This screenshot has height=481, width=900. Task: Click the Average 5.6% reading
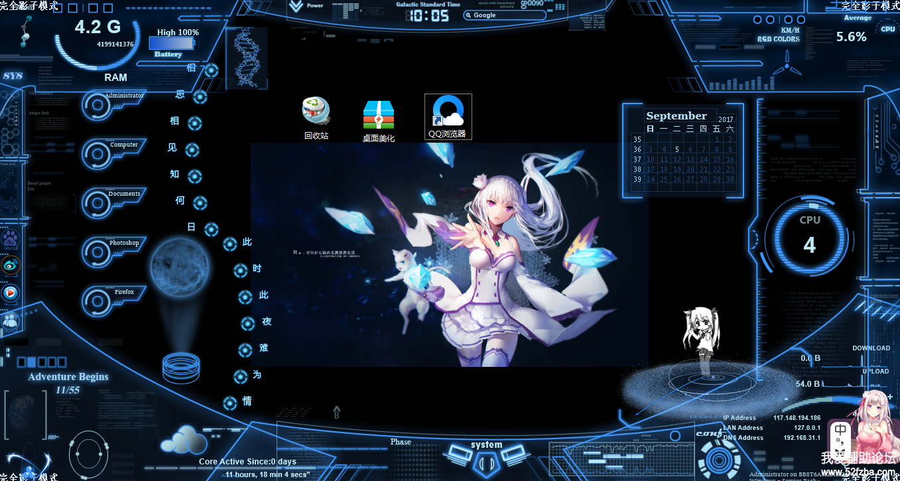[852, 37]
